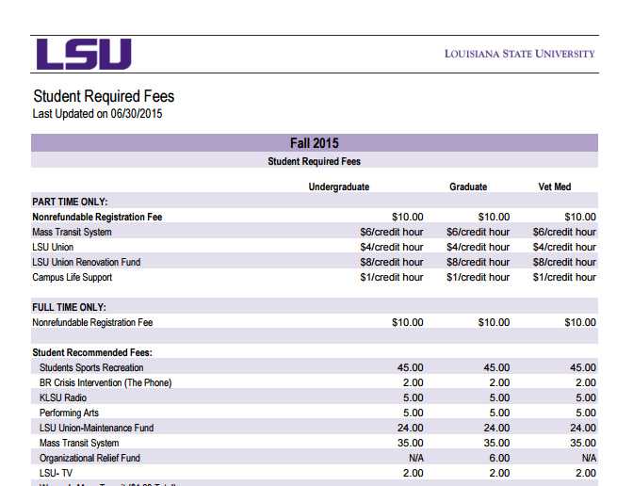Screen dimensions: 617x486
Task: Click 'Campus Life Support' row label
Action: click(x=72, y=278)
